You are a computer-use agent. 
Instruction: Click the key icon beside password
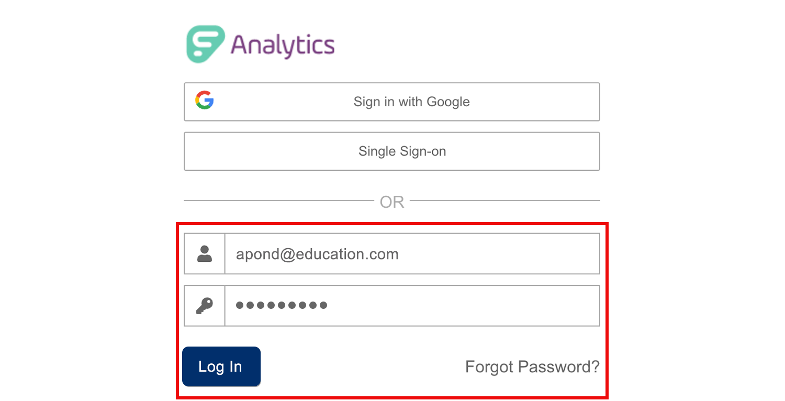click(205, 306)
